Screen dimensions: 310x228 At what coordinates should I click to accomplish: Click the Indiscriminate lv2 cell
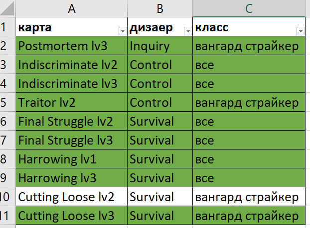click(x=71, y=65)
